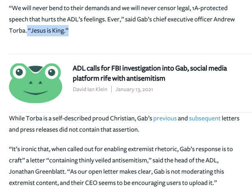
Task: Open the ADL calls for FBI investigation headline
Action: click(x=150, y=68)
